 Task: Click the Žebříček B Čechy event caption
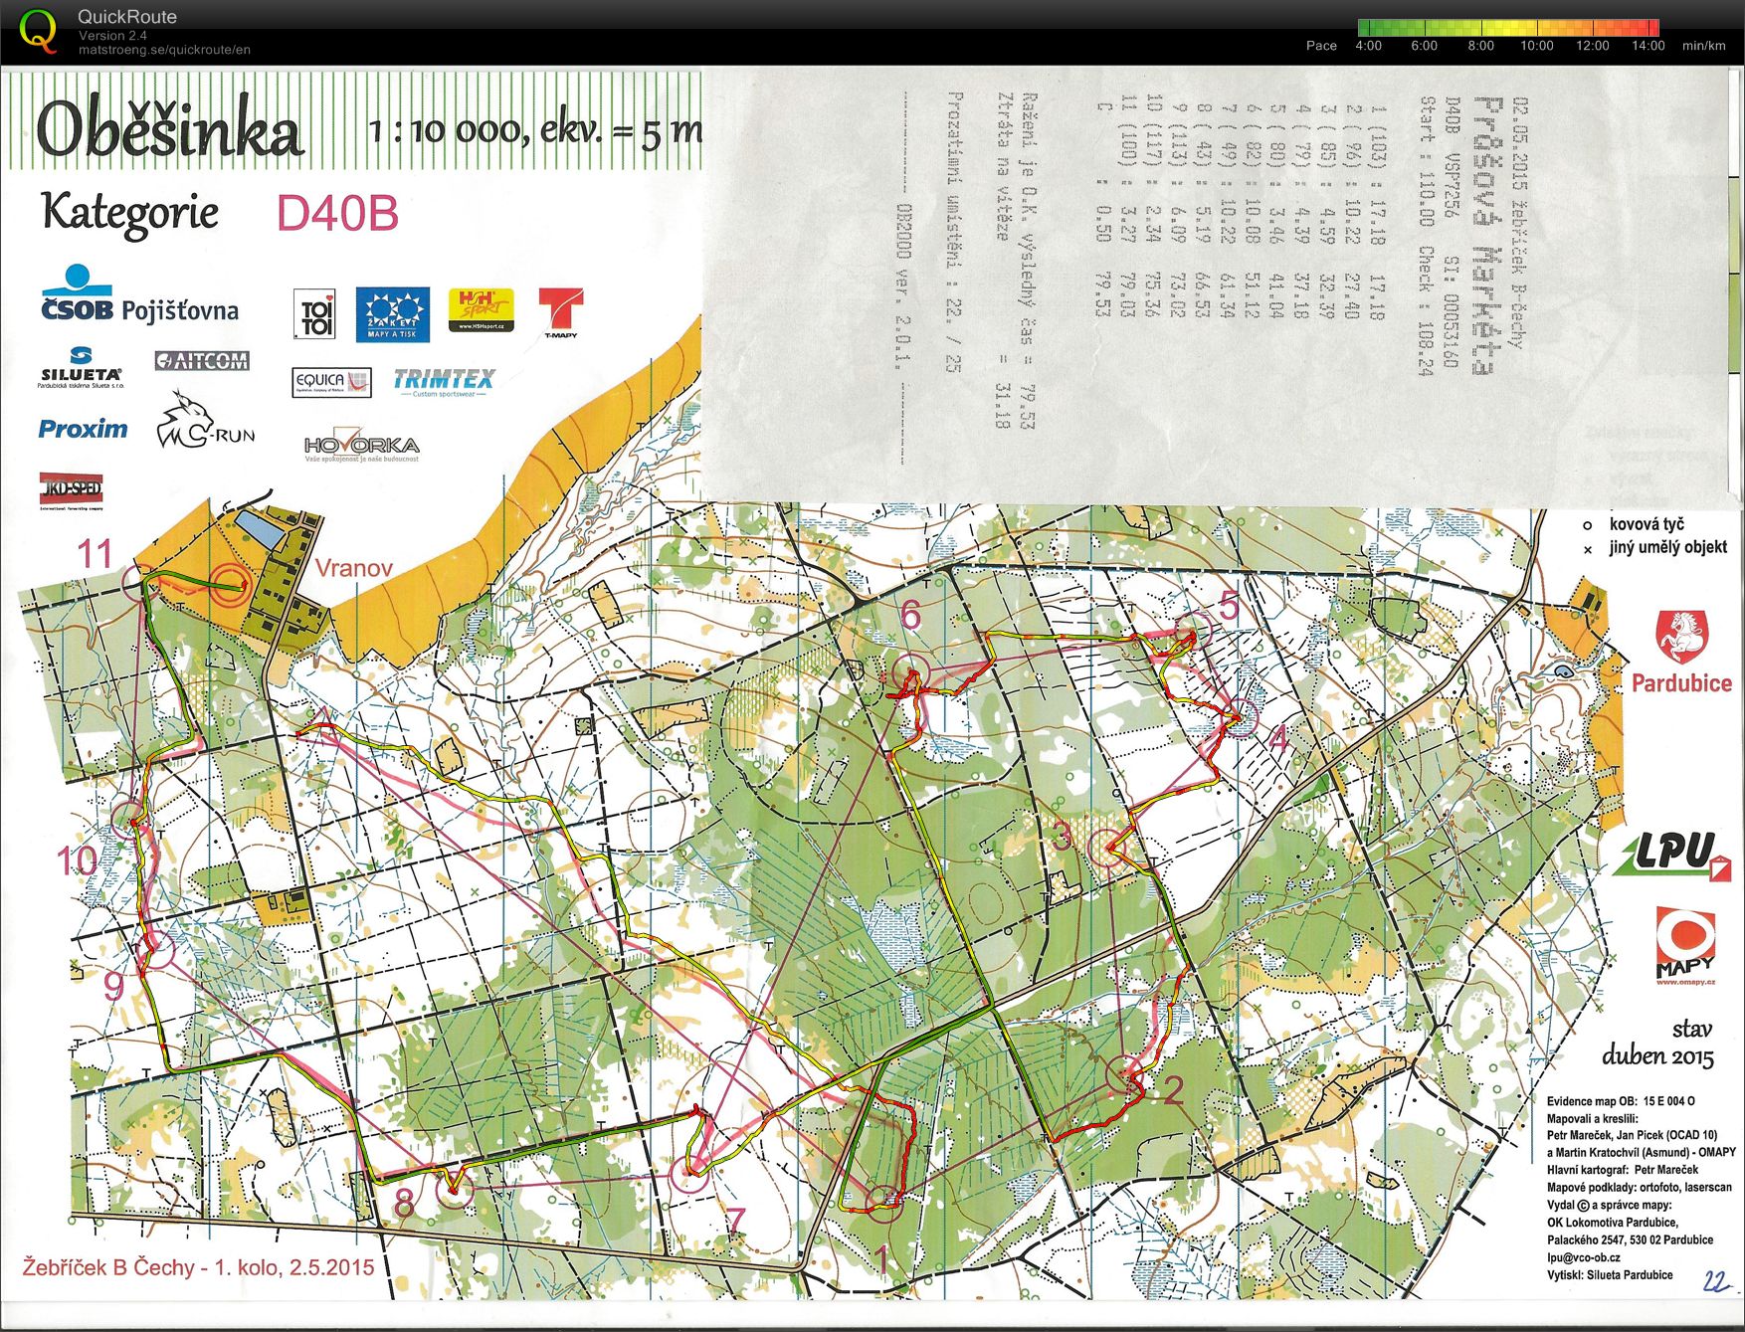click(x=199, y=1267)
